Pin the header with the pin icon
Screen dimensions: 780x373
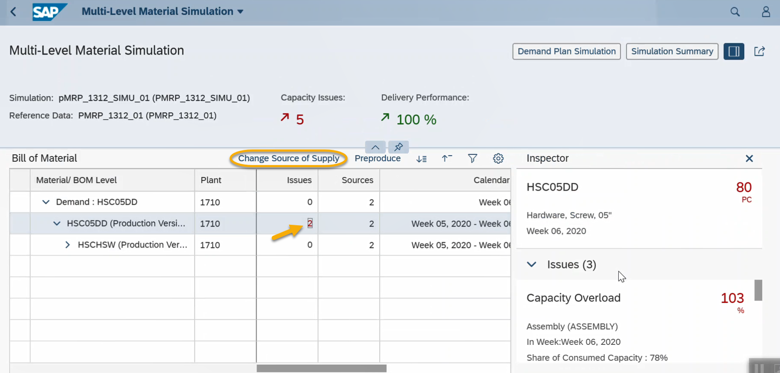point(398,147)
